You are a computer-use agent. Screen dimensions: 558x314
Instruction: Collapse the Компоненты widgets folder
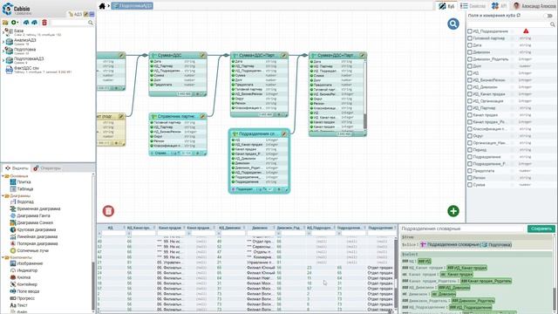coord(3,257)
